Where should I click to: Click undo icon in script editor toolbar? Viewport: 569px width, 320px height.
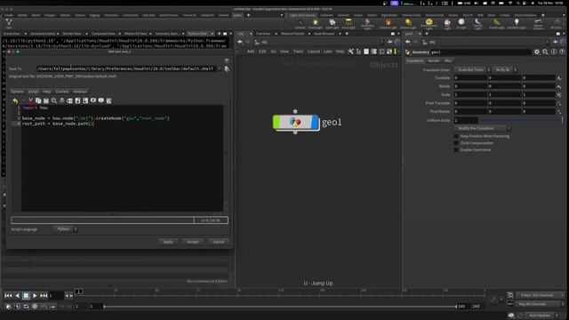click(x=15, y=100)
